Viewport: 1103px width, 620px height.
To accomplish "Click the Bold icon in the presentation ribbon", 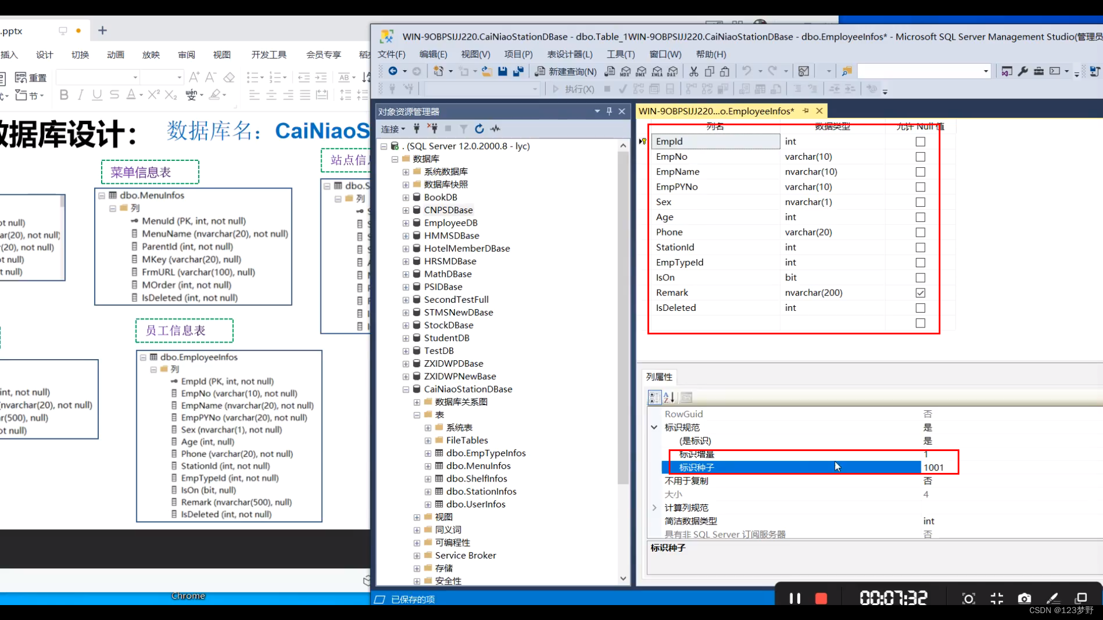I will [x=64, y=95].
